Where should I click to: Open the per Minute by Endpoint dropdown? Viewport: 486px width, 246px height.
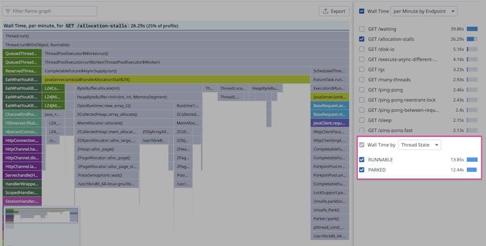click(x=423, y=11)
